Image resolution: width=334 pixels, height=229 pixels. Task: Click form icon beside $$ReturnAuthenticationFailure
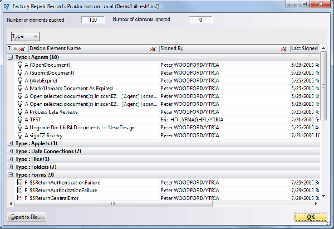[x=19, y=182]
